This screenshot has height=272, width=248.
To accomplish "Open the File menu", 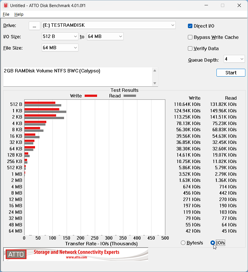I will [x=6, y=14].
